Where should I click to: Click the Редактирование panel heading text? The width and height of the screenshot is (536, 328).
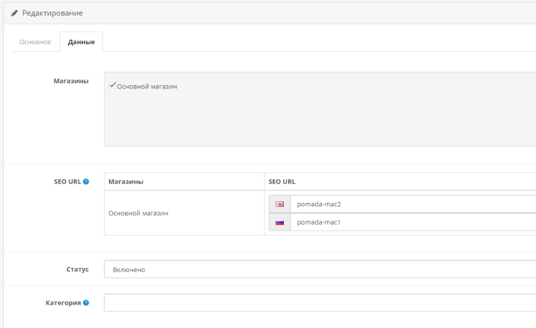53,13
